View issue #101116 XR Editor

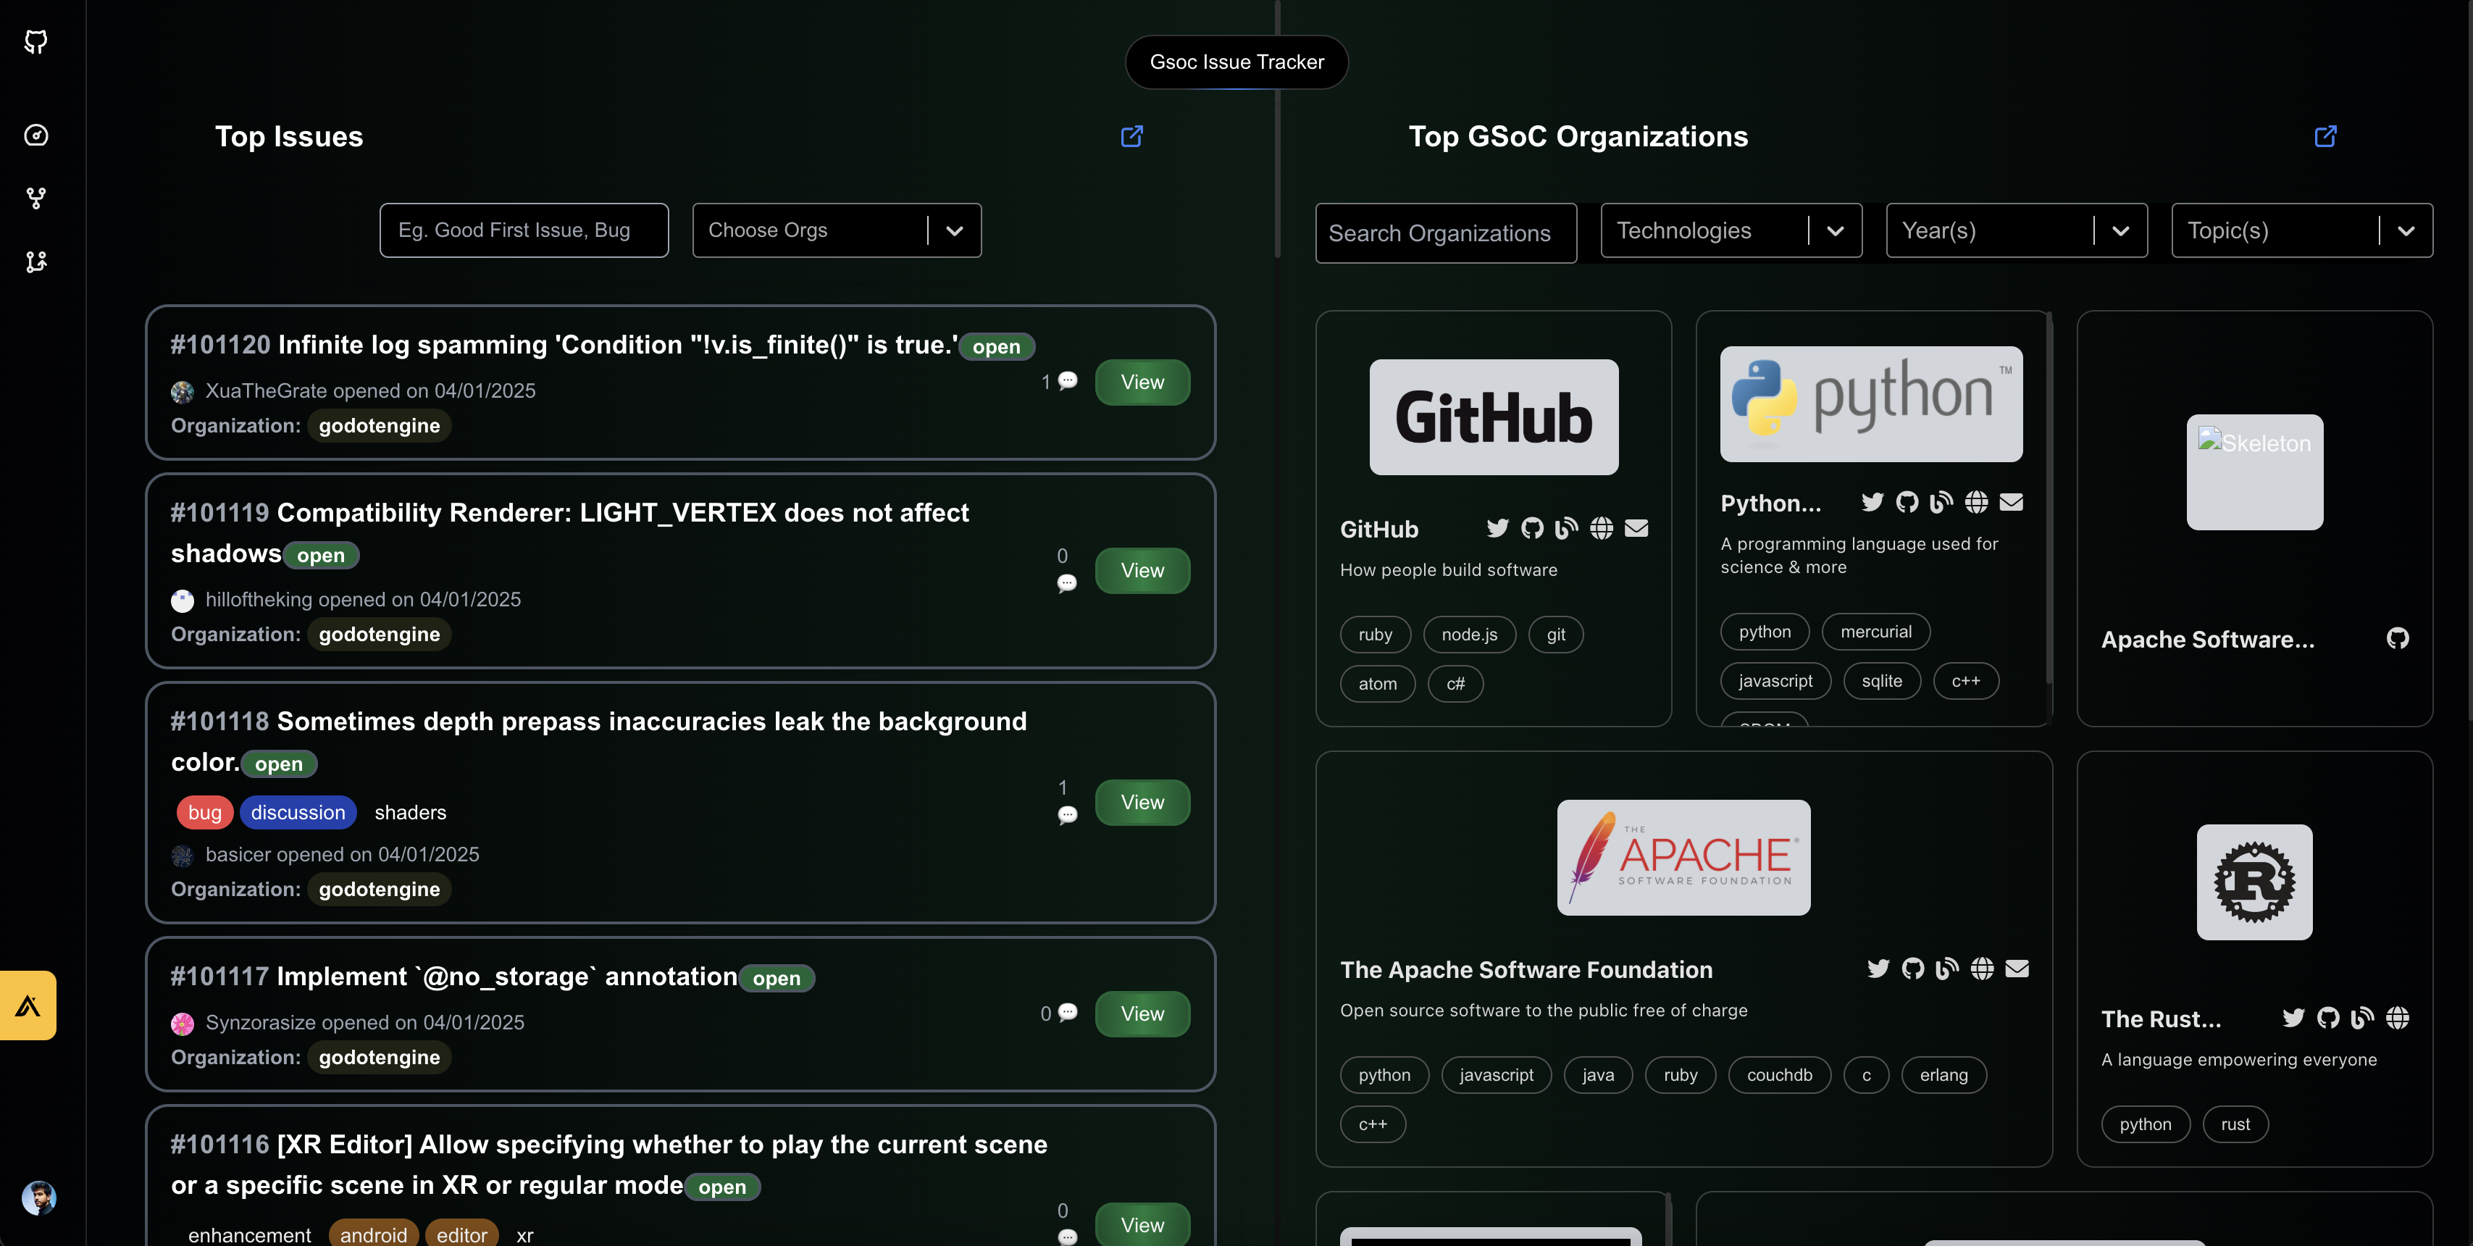1142,1225
